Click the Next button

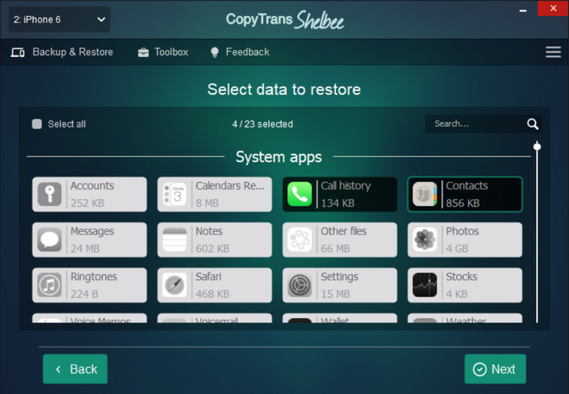495,369
